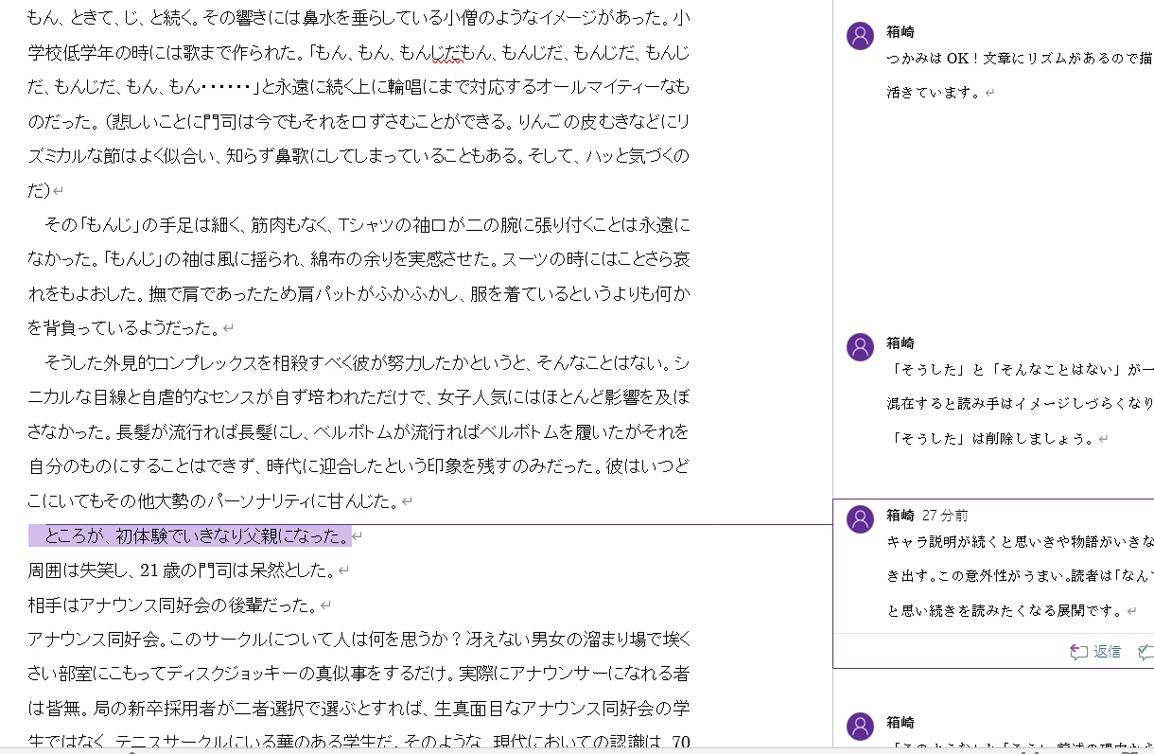This screenshot has height=754, width=1154.
Task: Click line starting そうした外見的コンプレックスを相殺すべく
Action: (x=367, y=362)
